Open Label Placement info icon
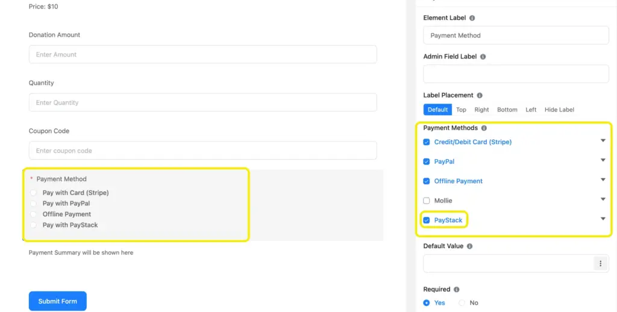Viewport: 617px width, 312px height. tap(479, 95)
